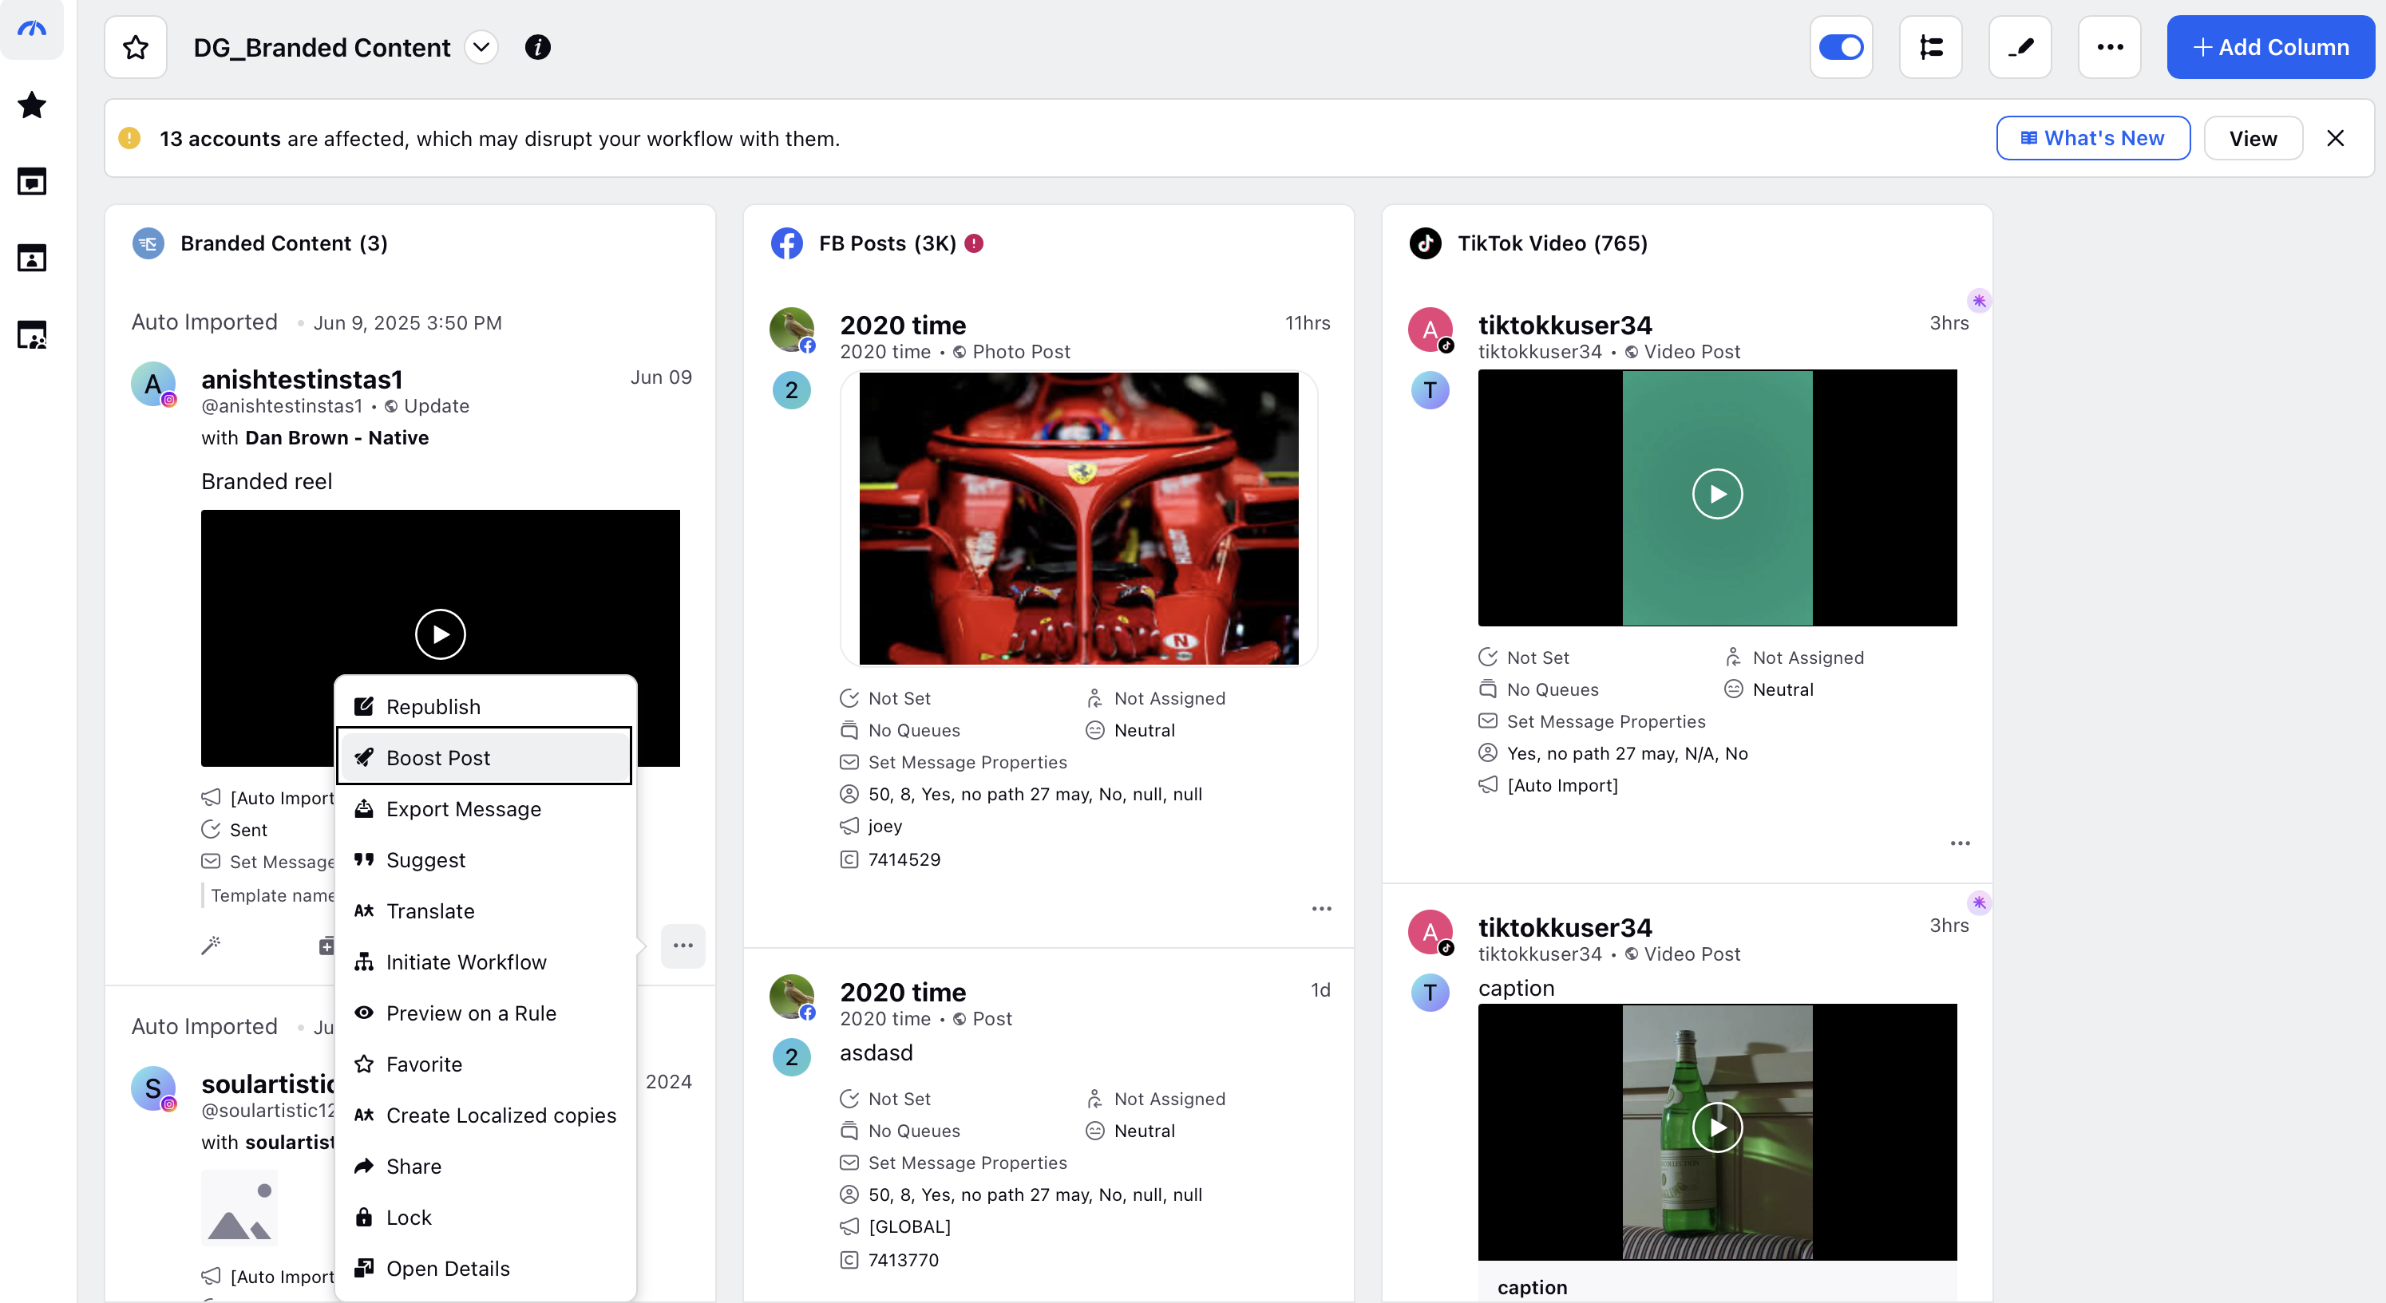Open the DG_Branded Content dashboard dropdown
2386x1303 pixels.
pyautogui.click(x=481, y=47)
